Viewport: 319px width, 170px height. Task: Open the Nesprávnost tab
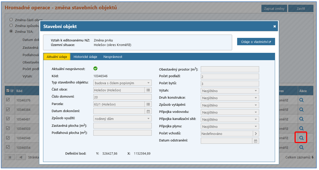point(113,57)
